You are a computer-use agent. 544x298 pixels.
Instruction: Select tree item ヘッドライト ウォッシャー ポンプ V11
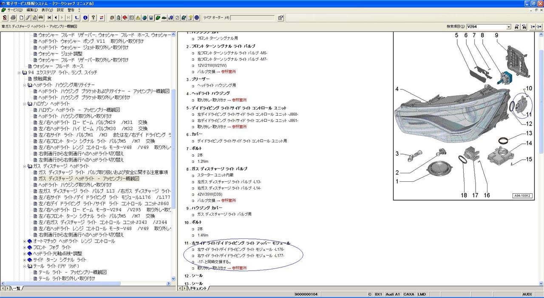click(x=91, y=41)
